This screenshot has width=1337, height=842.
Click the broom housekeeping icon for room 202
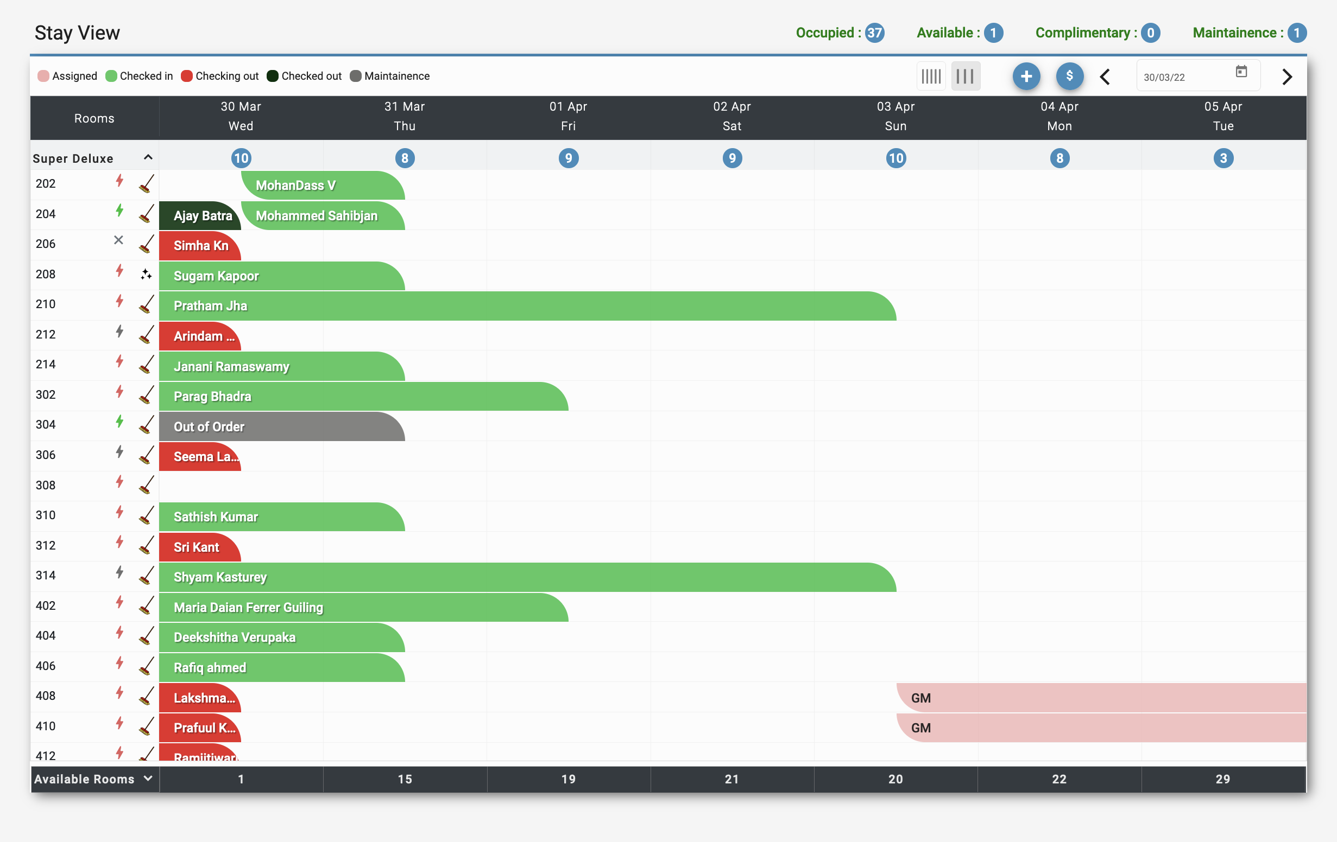click(146, 183)
